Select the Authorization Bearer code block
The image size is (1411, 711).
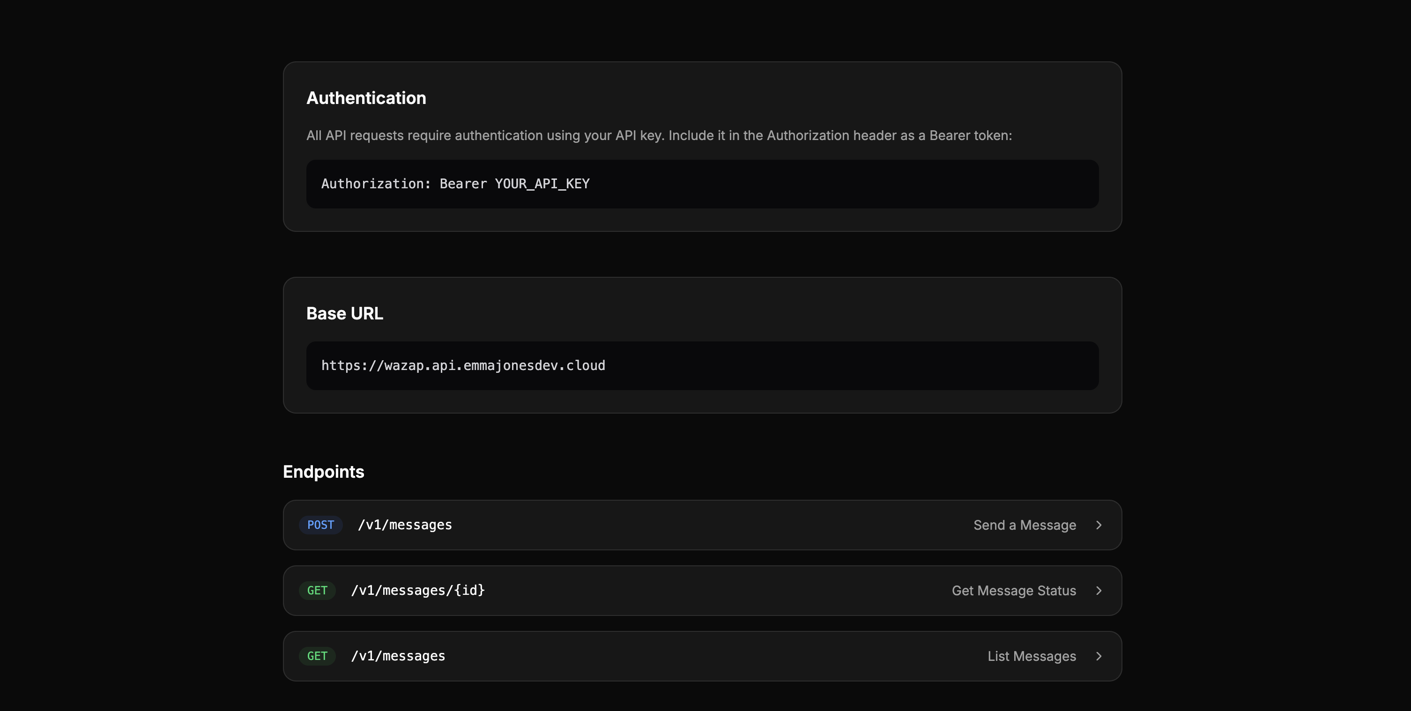coord(702,184)
